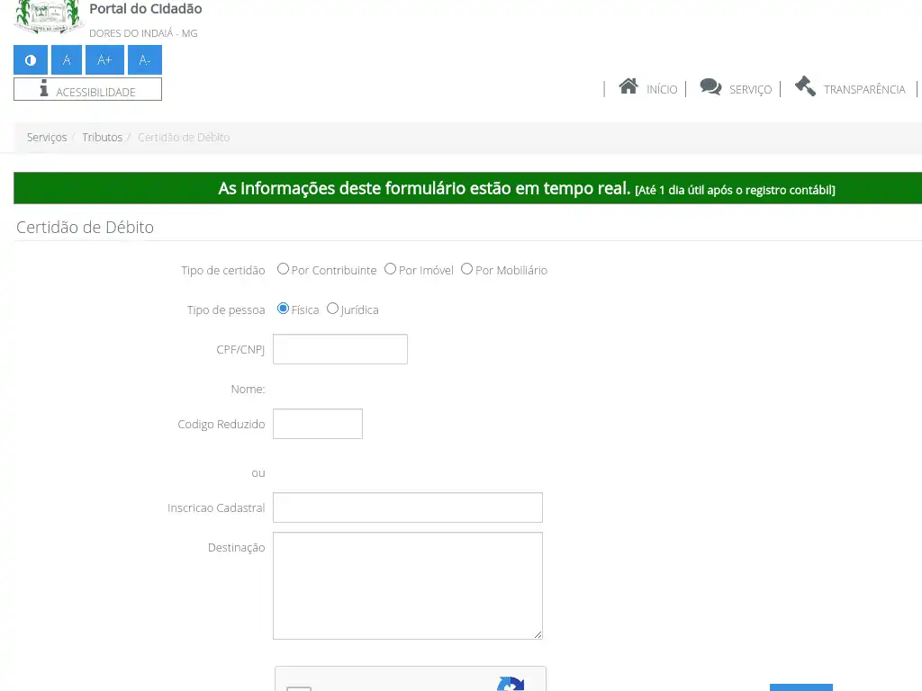This screenshot has width=922, height=691.
Task: Open the Tributos breadcrumb link
Action: point(102,138)
